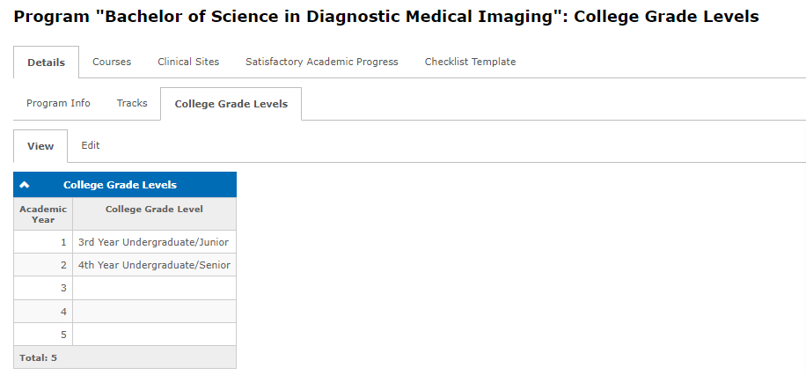806x390 pixels.
Task: Switch to the Clinical Sites tab
Action: 188,62
